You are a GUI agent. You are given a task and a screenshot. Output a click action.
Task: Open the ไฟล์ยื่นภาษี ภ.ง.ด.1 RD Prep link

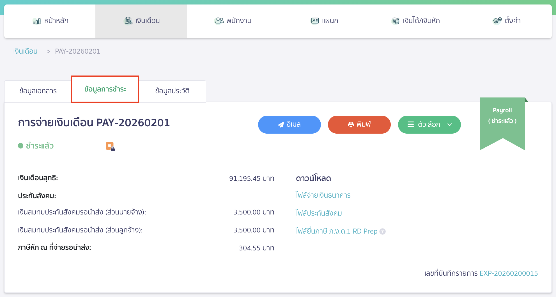coord(336,231)
